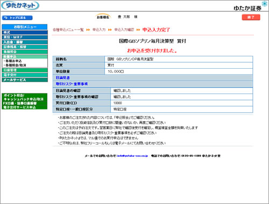
Task: Open FX口座・証券口座振替
Action: click(20, 103)
